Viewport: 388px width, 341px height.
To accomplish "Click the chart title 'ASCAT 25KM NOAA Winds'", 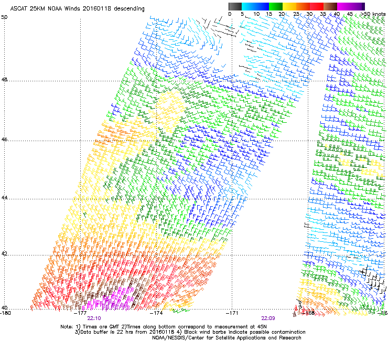I will 46,8.
